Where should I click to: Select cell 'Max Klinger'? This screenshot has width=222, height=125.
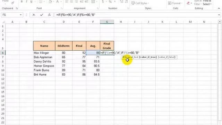point(44,53)
